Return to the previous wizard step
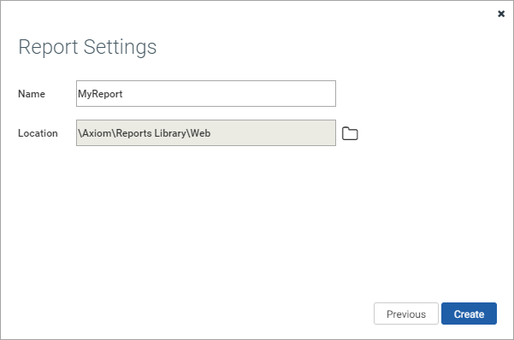Image resolution: width=514 pixels, height=340 pixels. coord(406,314)
